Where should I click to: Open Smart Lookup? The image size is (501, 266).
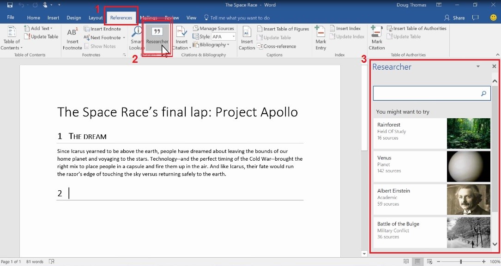point(136,38)
